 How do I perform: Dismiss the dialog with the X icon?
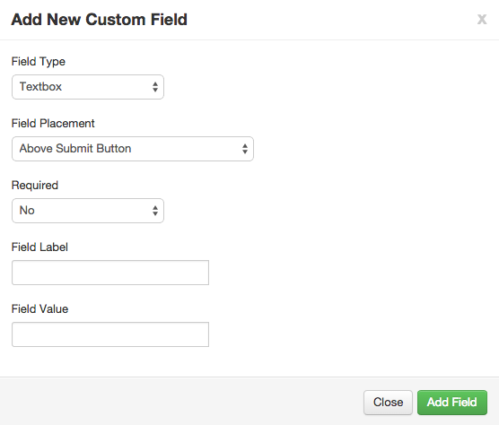[482, 20]
